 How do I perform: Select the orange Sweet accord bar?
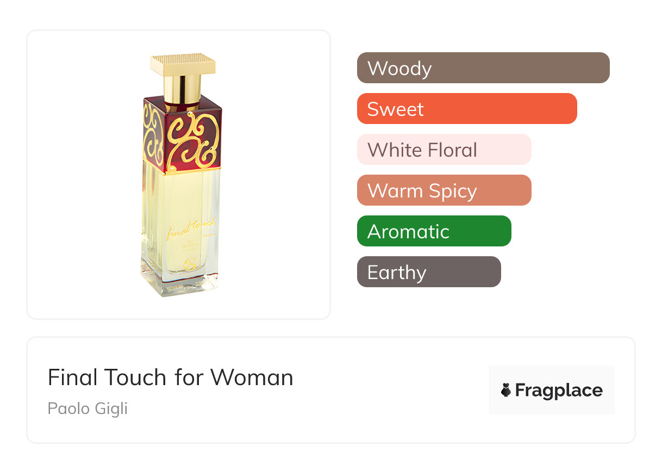click(466, 109)
